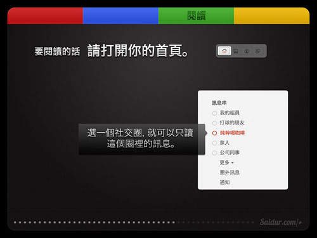The image size is (317, 238).
Task: Switch to the yellow section tab
Action: (272, 16)
